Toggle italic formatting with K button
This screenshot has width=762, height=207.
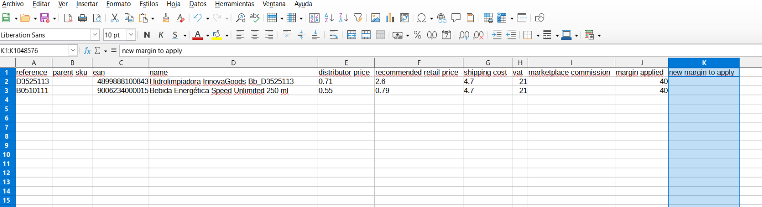pos(161,35)
